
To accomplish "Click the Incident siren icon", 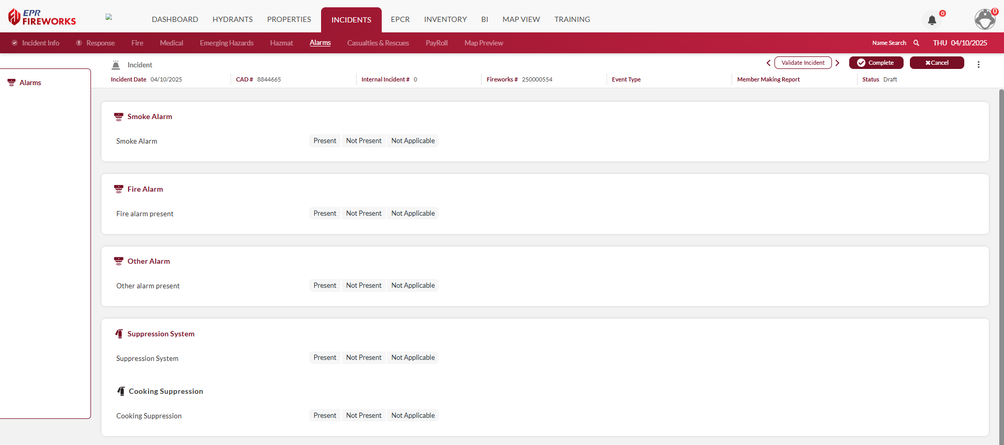I will click(116, 65).
